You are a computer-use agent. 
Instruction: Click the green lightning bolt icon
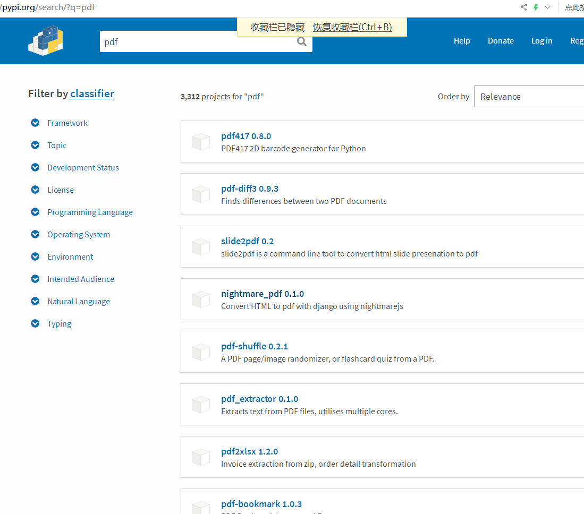click(x=536, y=7)
